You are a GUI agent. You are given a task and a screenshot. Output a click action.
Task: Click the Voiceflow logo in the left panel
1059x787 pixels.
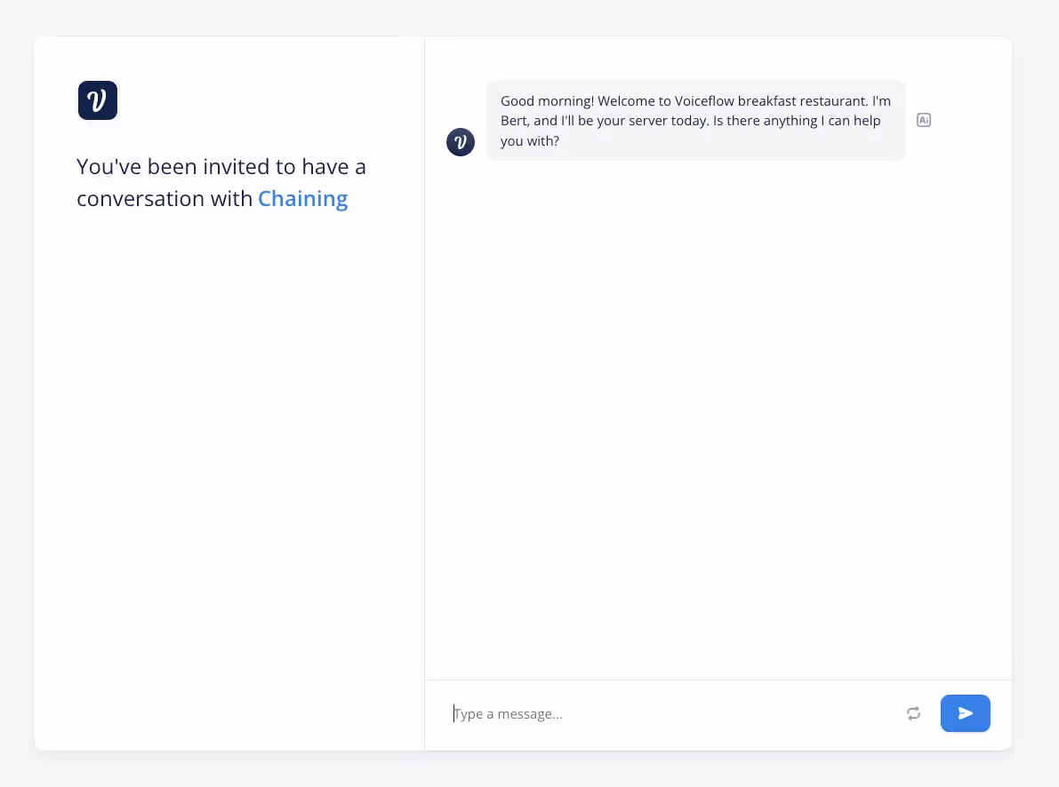pyautogui.click(x=98, y=100)
